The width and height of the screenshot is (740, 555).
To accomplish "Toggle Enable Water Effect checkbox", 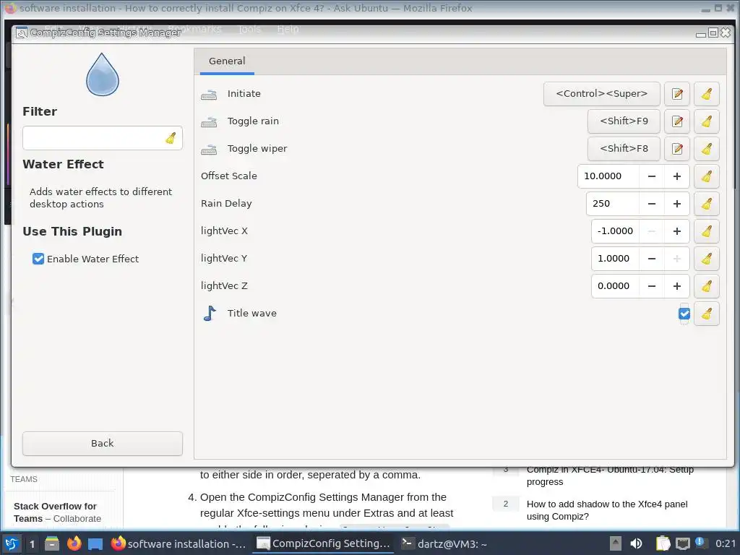I will [38, 259].
